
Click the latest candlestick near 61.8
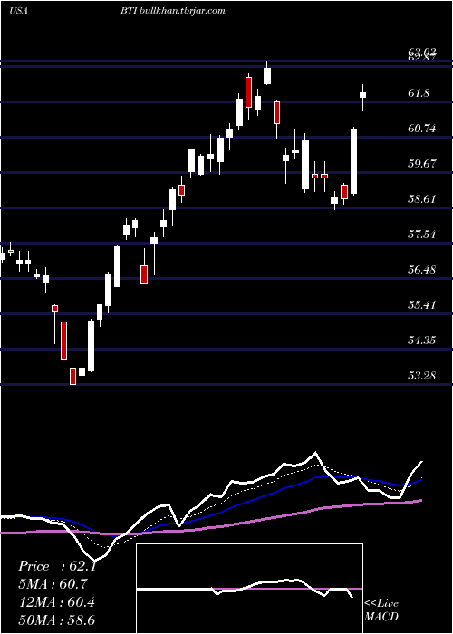[362, 96]
